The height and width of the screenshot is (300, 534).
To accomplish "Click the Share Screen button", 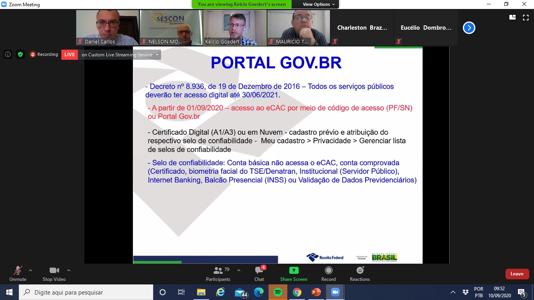I will click(x=294, y=274).
